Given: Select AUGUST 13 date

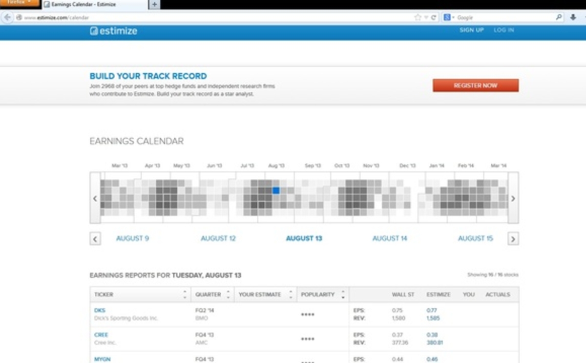Looking at the screenshot, I should tap(304, 238).
